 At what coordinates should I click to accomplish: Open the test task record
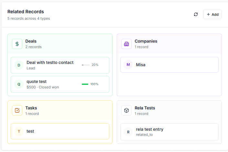30,131
